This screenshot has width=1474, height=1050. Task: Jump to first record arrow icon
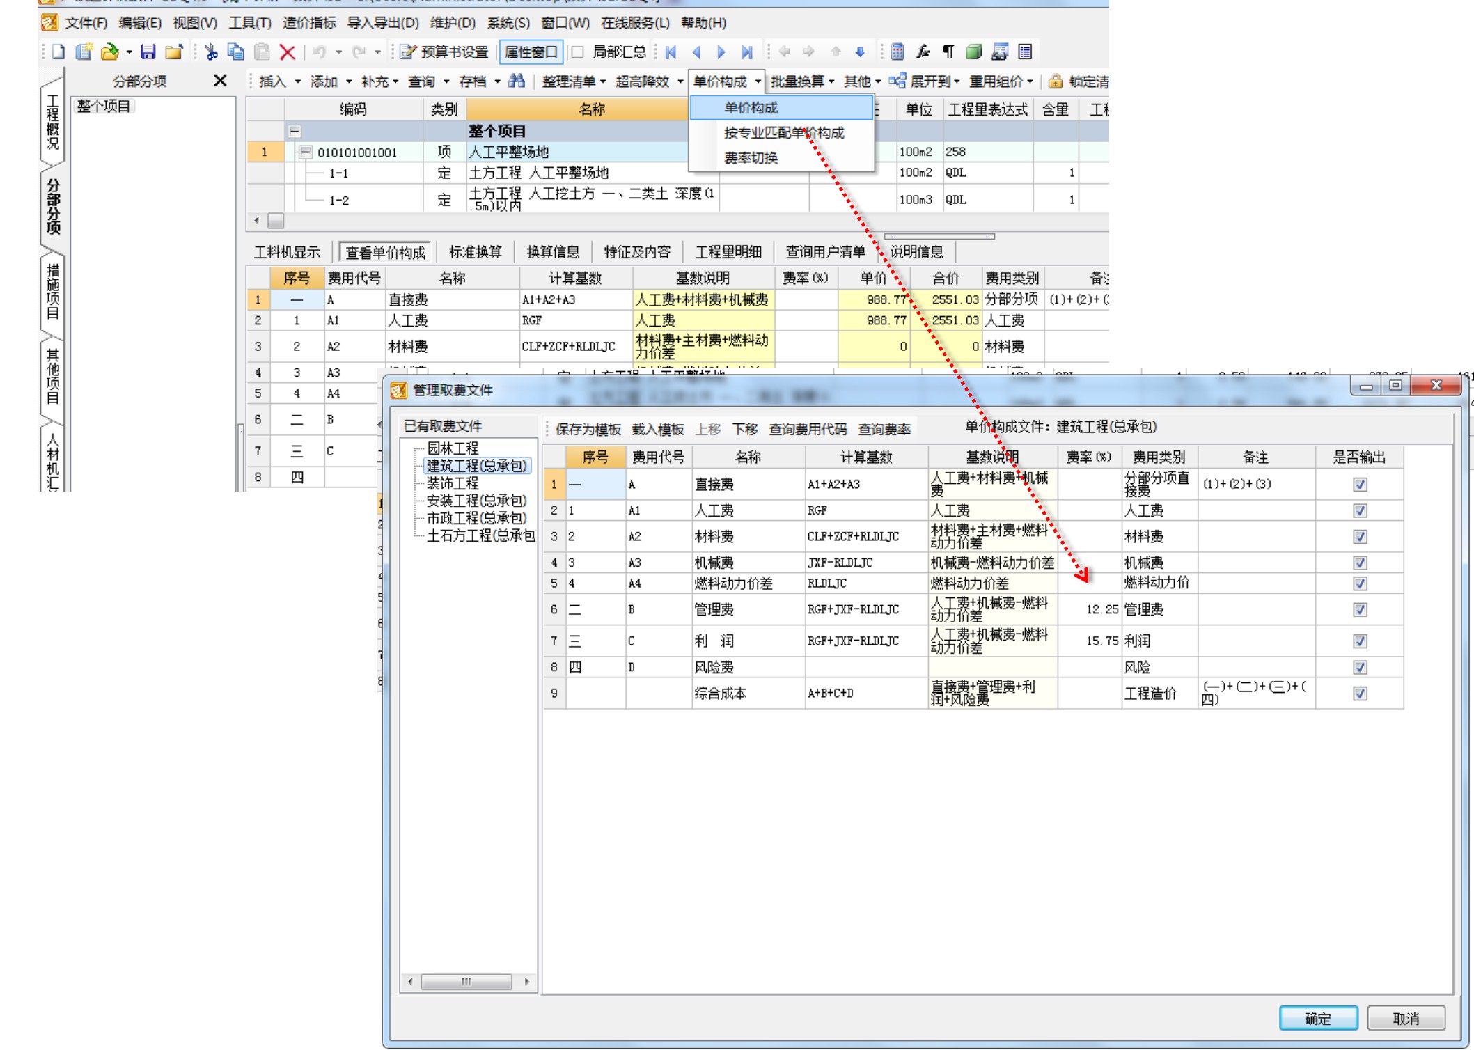coord(671,52)
